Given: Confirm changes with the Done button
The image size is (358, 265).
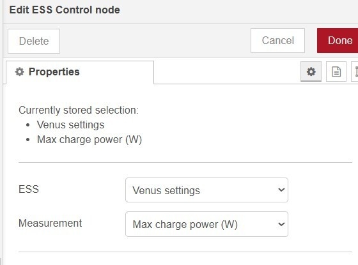Looking at the screenshot, I should (x=338, y=41).
